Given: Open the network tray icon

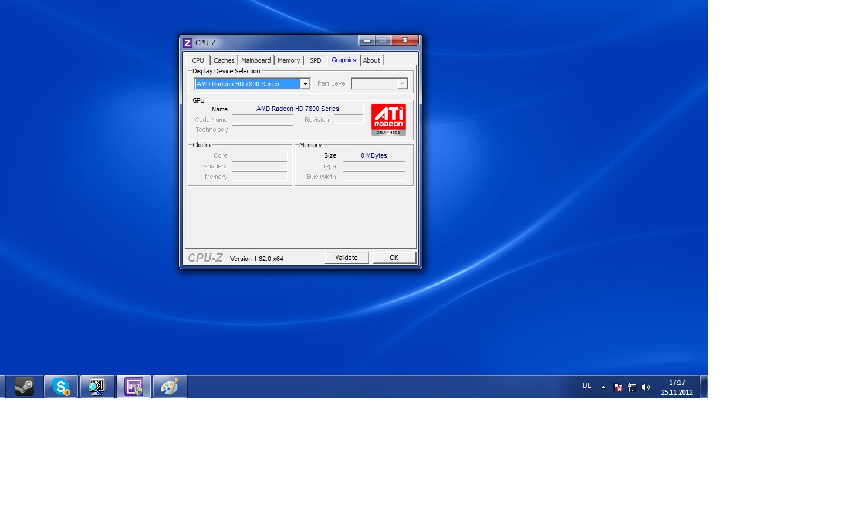Looking at the screenshot, I should click(x=632, y=387).
